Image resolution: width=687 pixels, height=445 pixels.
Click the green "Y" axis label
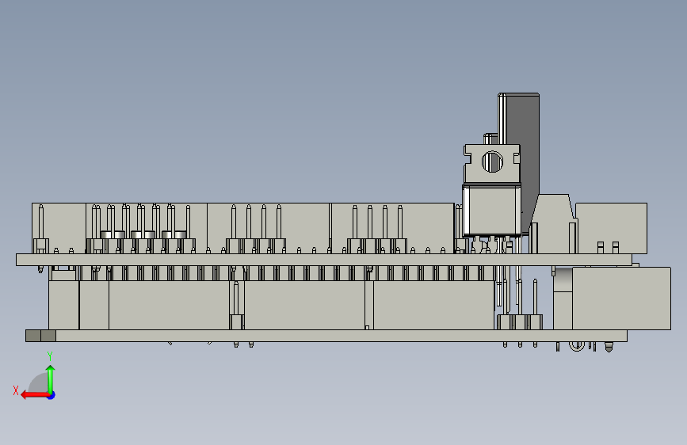[50, 356]
